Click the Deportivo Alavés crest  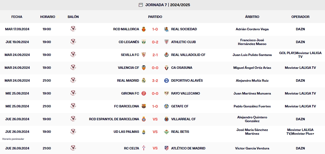click(x=166, y=81)
